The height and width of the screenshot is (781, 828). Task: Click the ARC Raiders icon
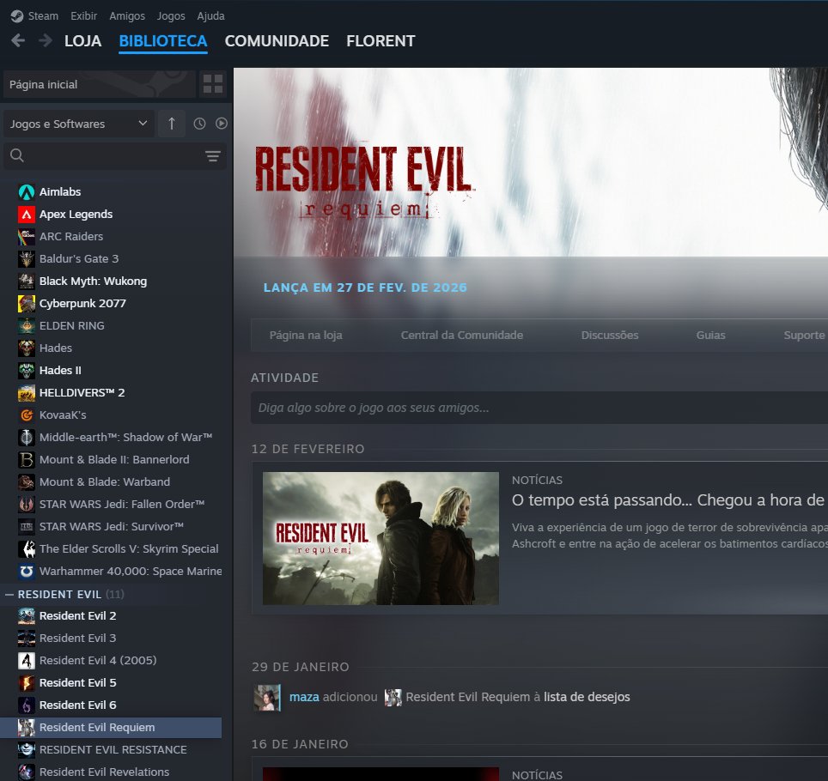(27, 236)
